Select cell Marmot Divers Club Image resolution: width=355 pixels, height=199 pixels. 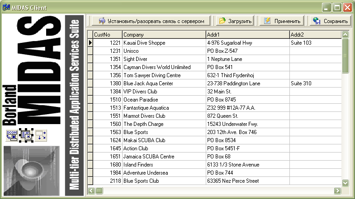point(164,116)
